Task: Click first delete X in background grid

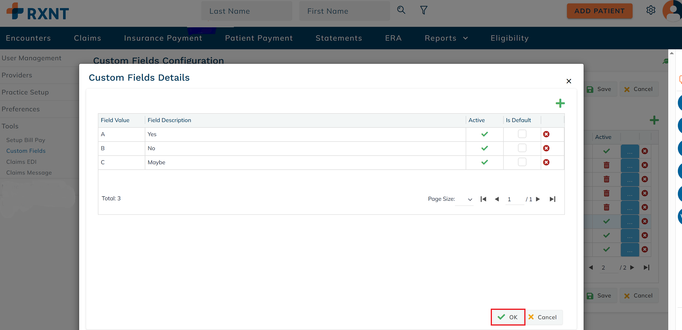Action: [645, 151]
